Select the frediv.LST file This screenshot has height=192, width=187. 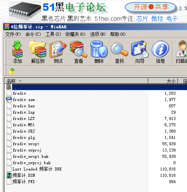(24, 118)
